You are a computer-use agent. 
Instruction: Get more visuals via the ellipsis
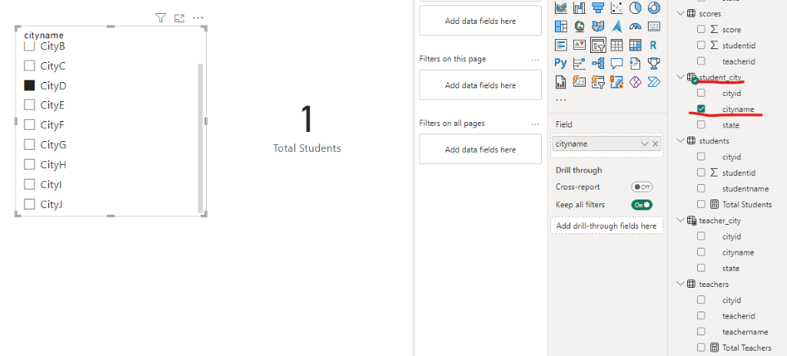[560, 100]
